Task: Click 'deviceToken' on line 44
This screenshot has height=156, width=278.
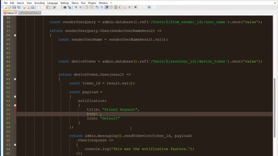Action: pyautogui.click(x=83, y=62)
